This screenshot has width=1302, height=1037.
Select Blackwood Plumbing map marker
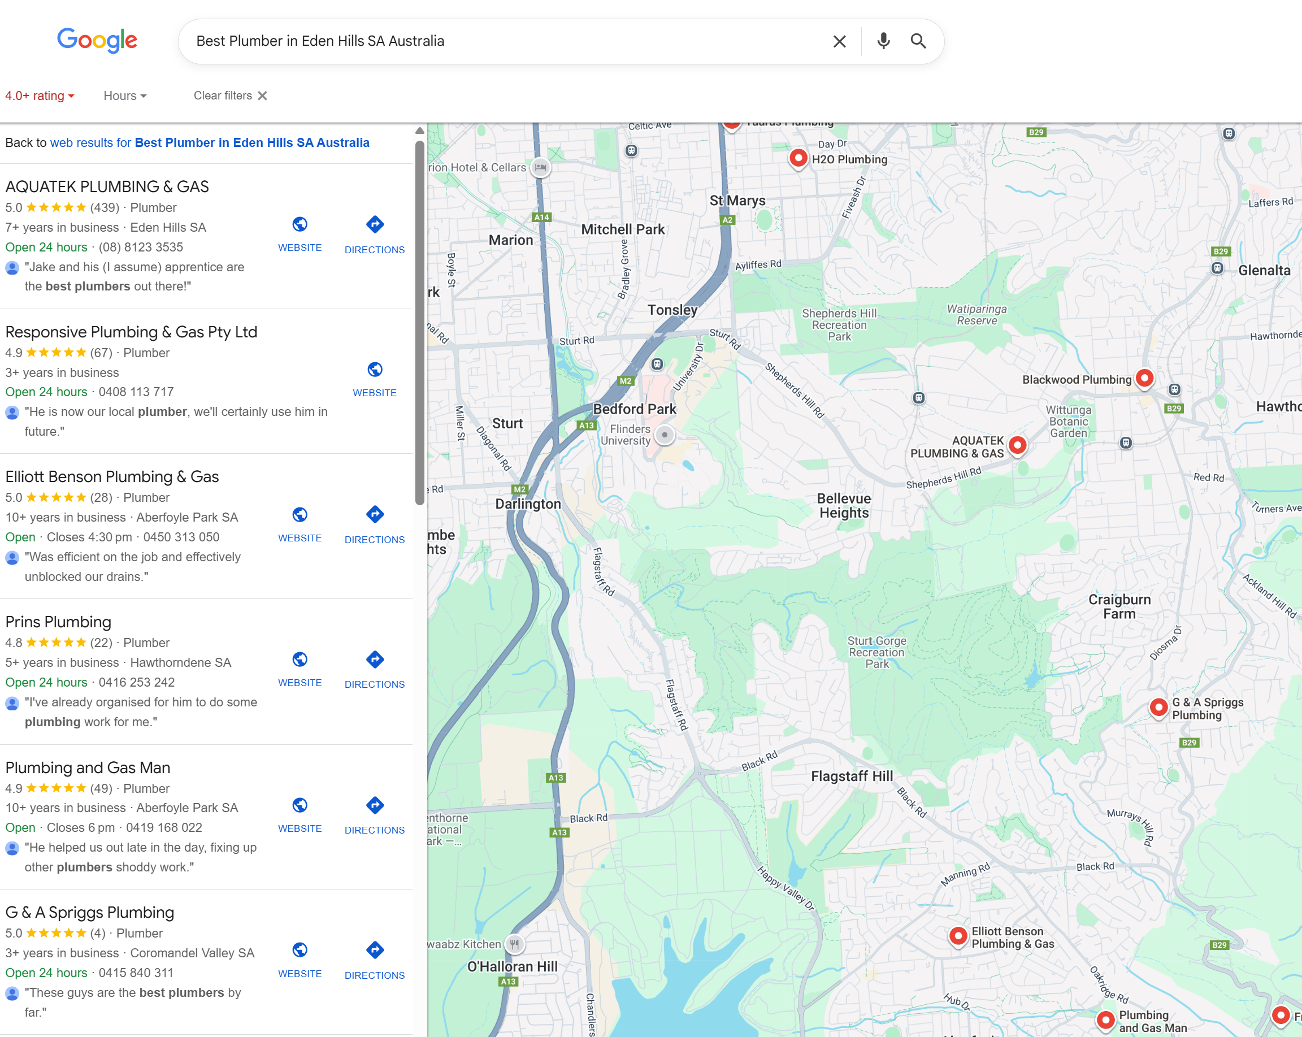click(x=1144, y=378)
